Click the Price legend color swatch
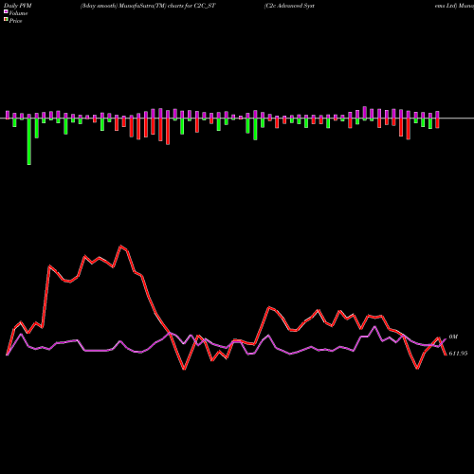Screen dimensions: 474x474 point(6,20)
